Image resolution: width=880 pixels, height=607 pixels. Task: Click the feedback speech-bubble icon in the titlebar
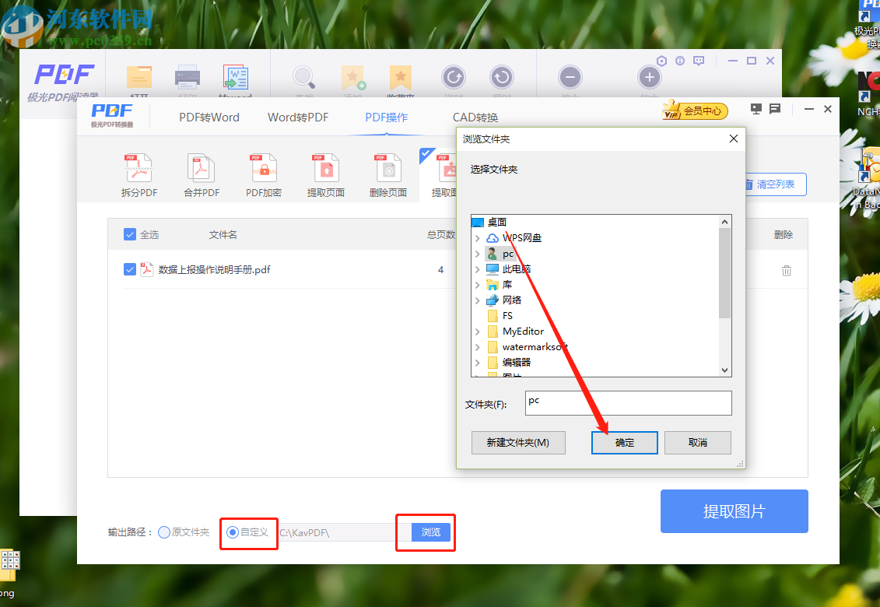[x=773, y=110]
